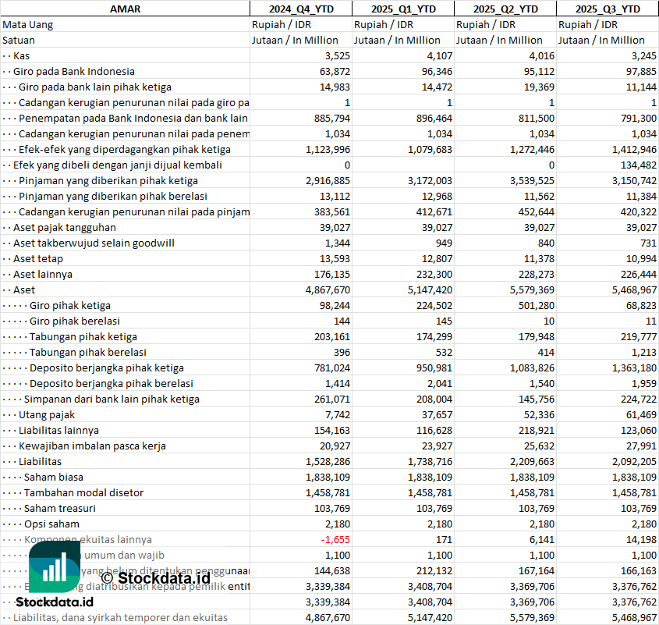Viewport: 659px width, 625px height.
Task: Select Aset lainnya row label
Action: click(42, 274)
